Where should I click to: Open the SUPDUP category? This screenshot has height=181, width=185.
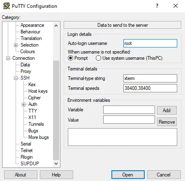[30, 164]
